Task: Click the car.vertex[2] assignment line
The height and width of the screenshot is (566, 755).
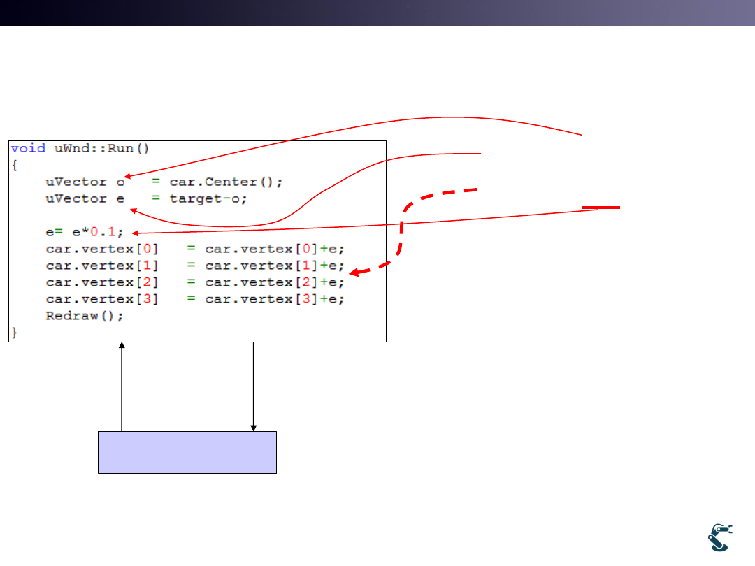Action: [196, 282]
